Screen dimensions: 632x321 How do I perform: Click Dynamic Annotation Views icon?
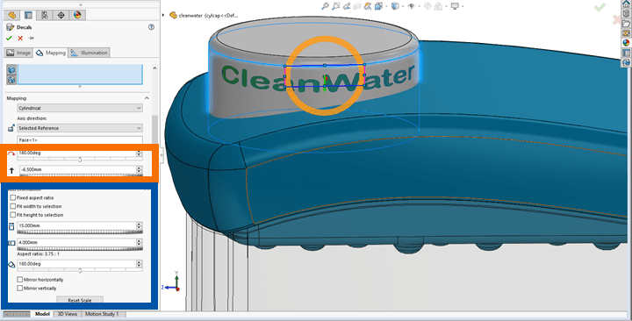coord(367,6)
